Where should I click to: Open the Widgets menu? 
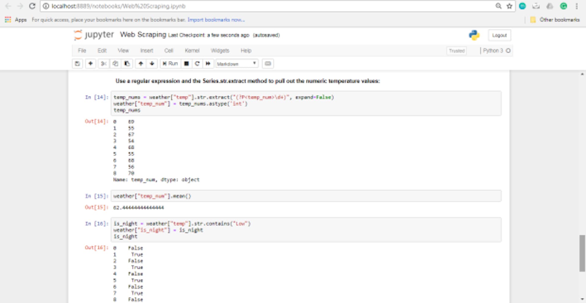220,51
